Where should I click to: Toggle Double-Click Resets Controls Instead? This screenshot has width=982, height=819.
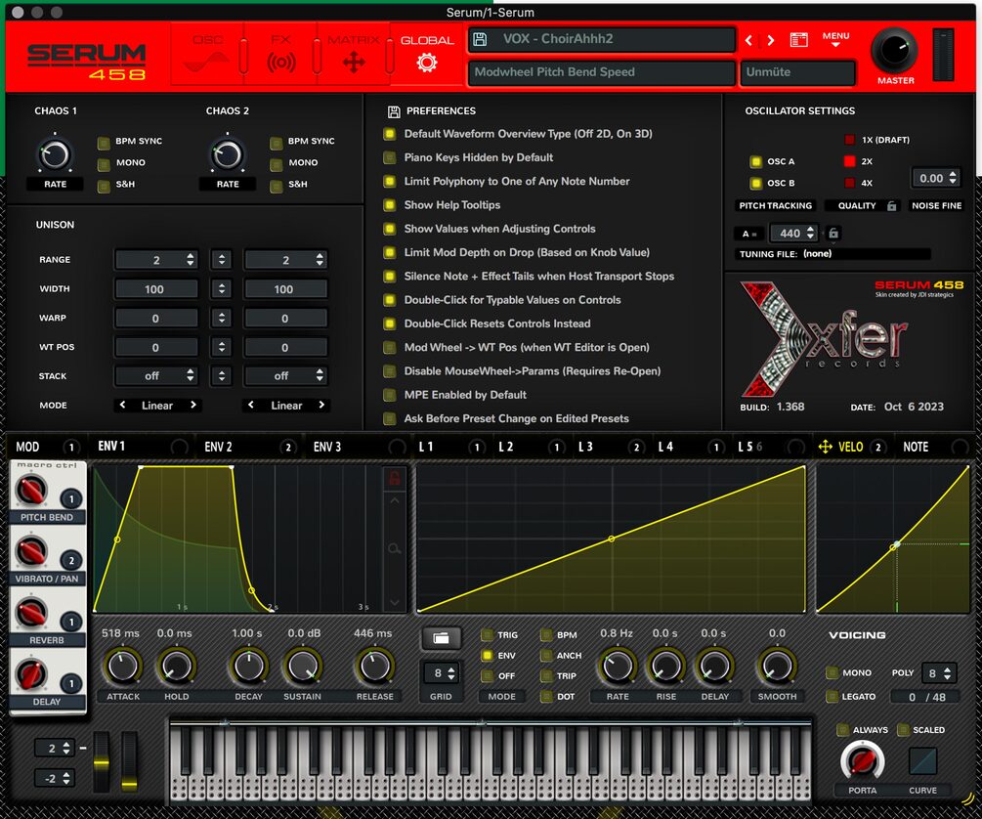[390, 323]
